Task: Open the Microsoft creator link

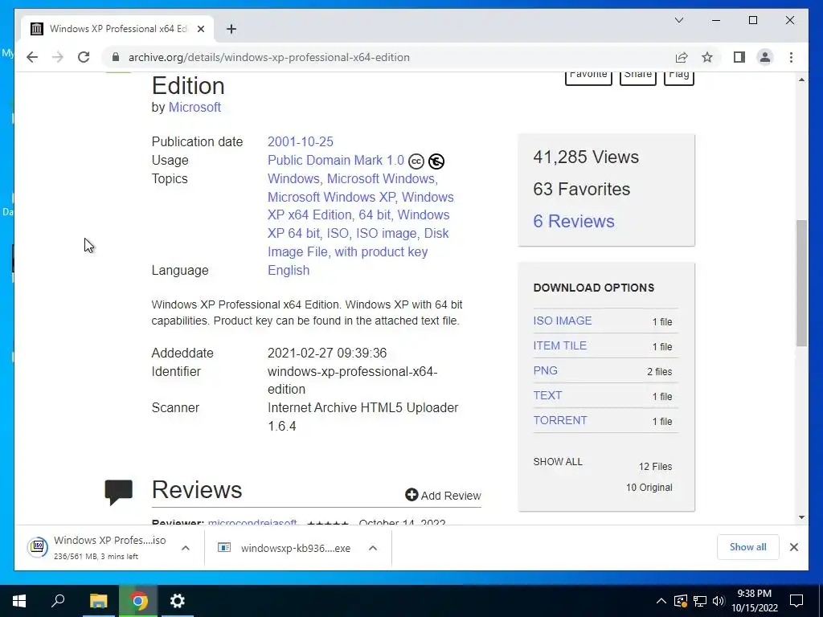Action: click(x=194, y=107)
